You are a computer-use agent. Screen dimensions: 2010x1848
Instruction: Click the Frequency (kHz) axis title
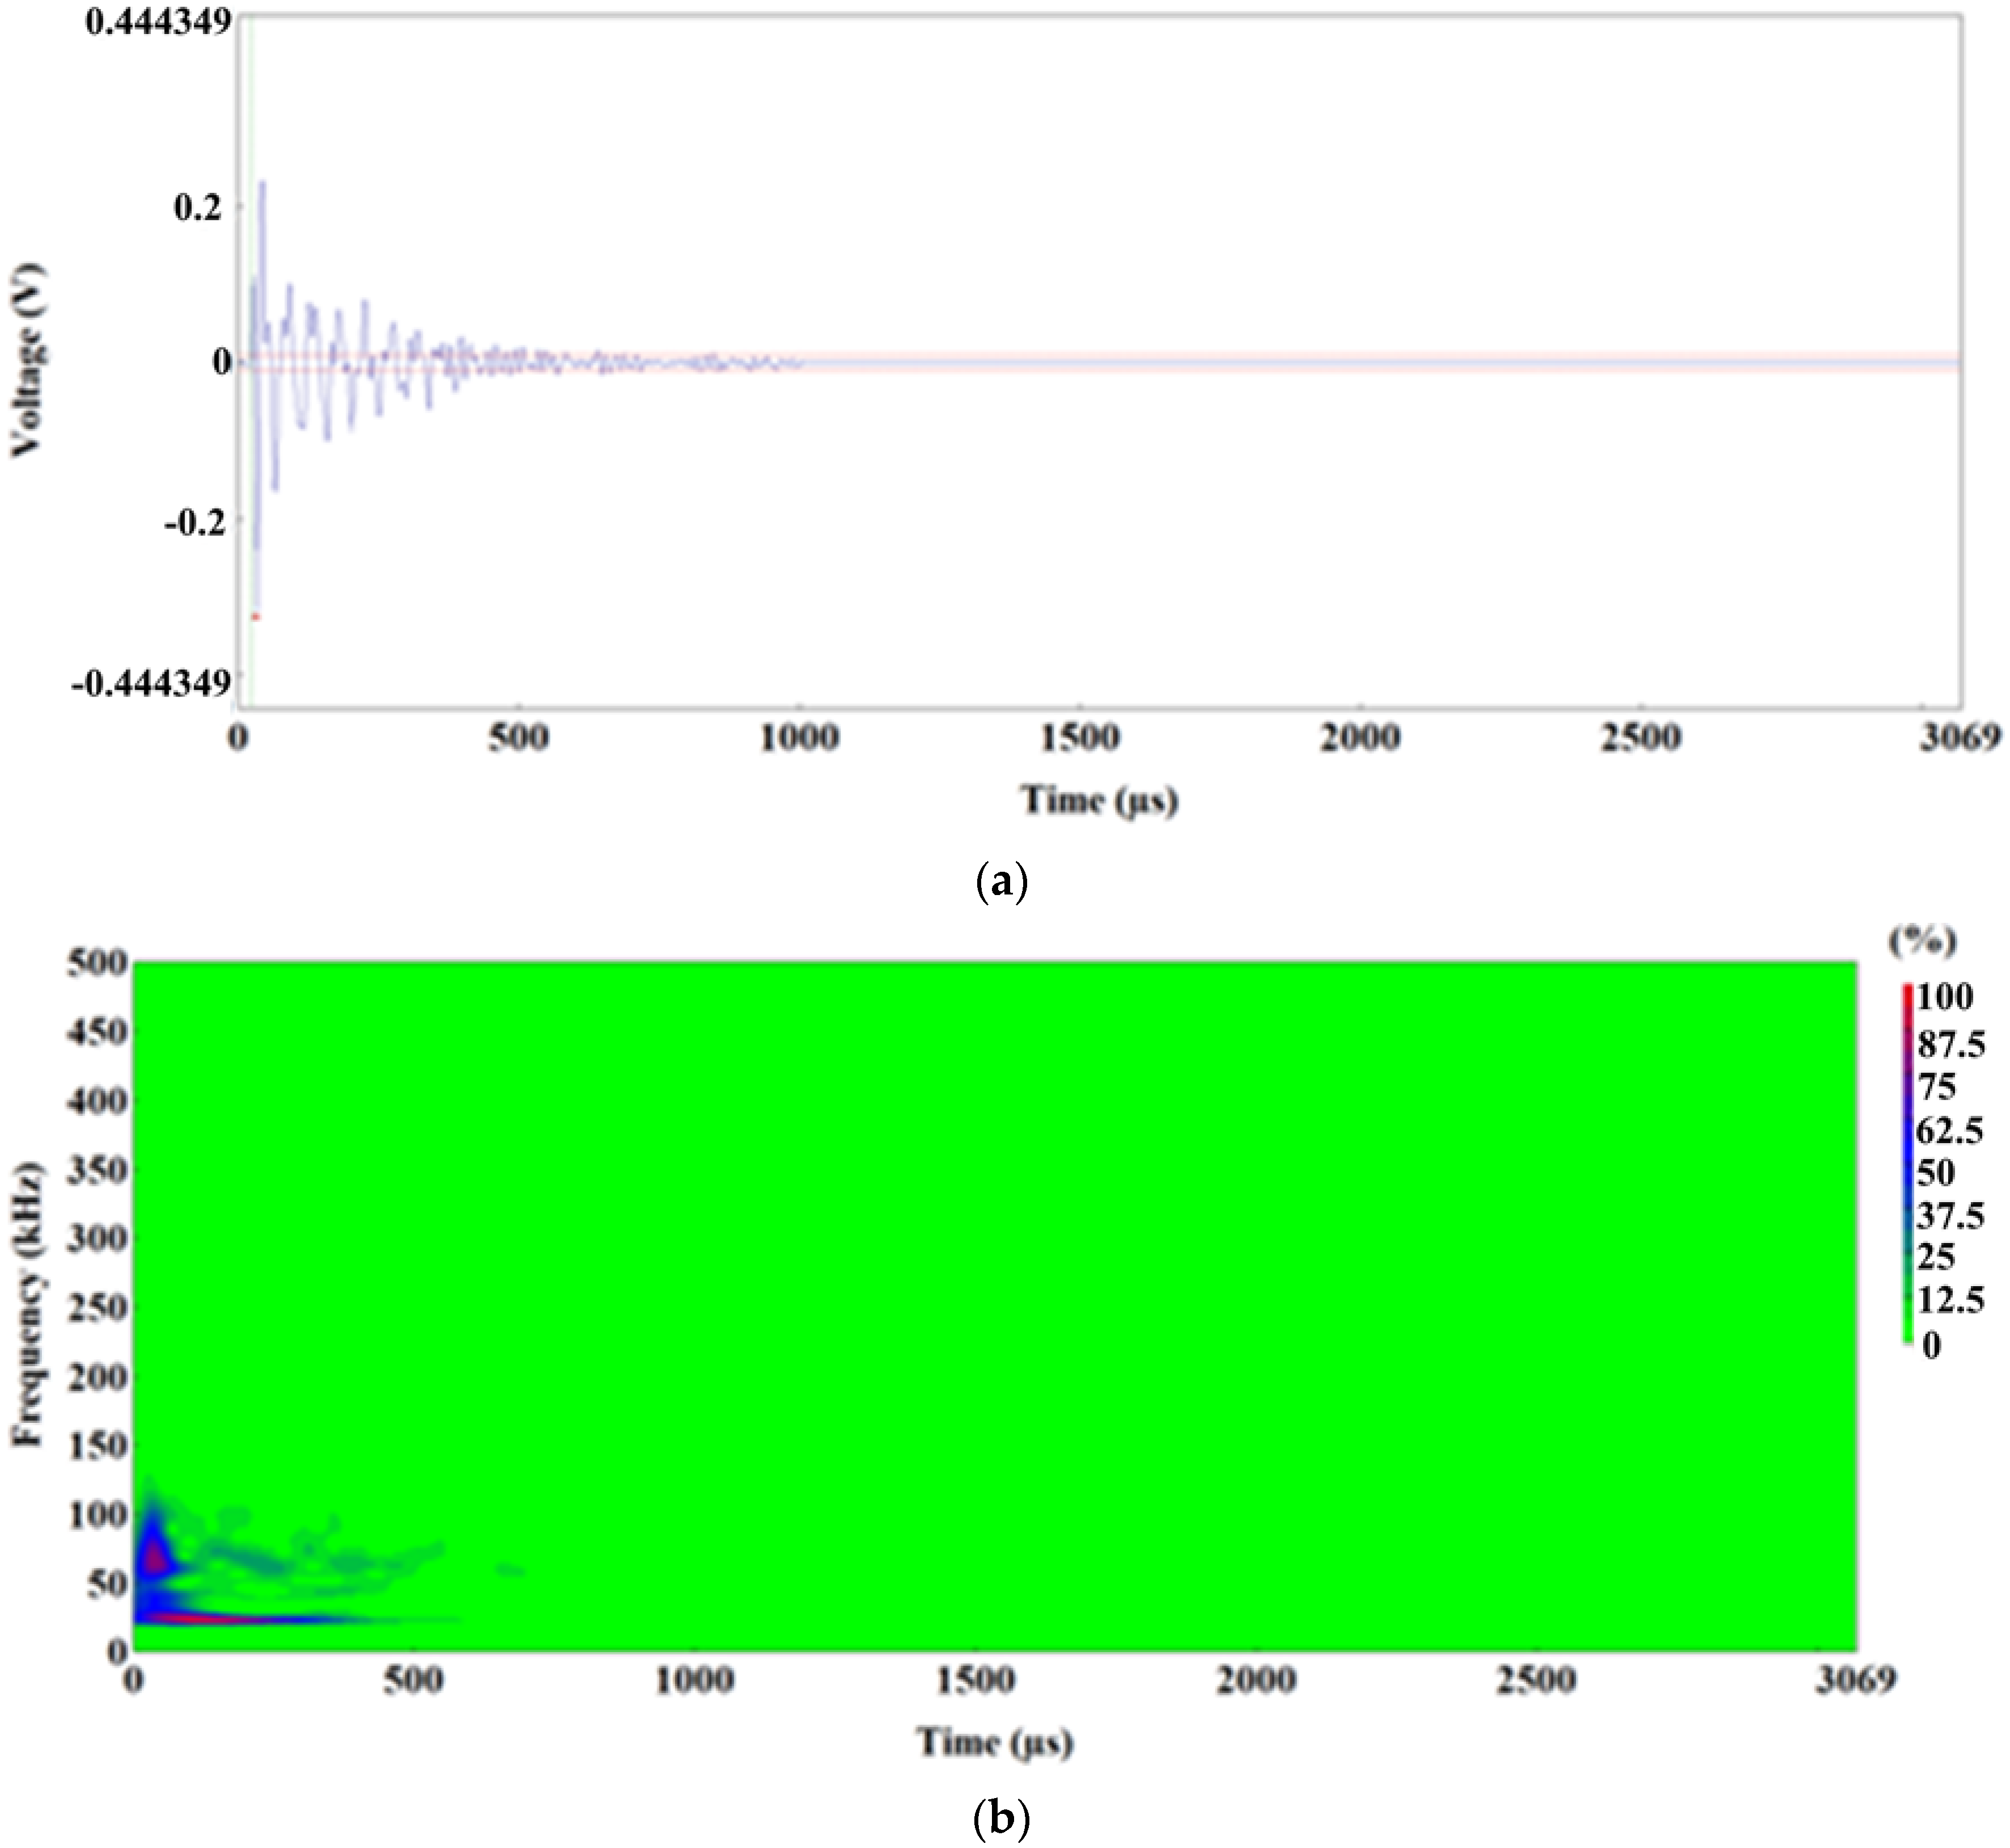coord(28,1303)
